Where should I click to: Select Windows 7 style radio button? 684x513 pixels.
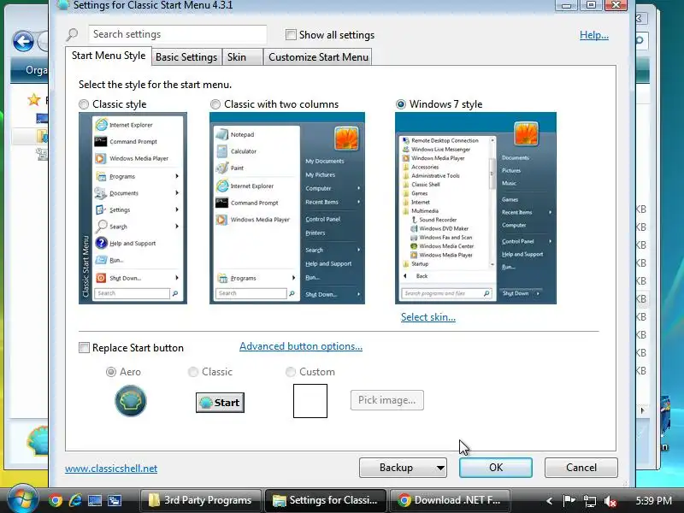pos(400,104)
